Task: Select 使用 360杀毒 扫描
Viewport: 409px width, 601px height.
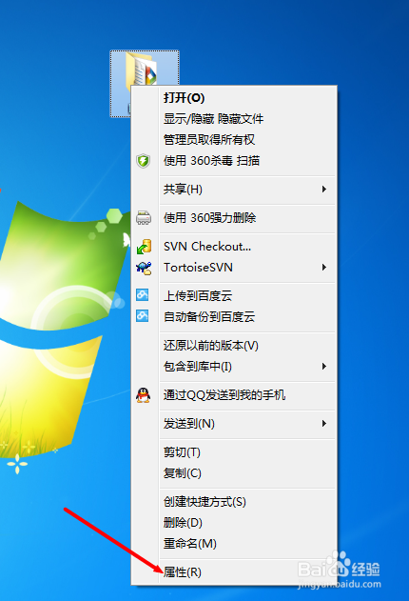Action: point(234,161)
